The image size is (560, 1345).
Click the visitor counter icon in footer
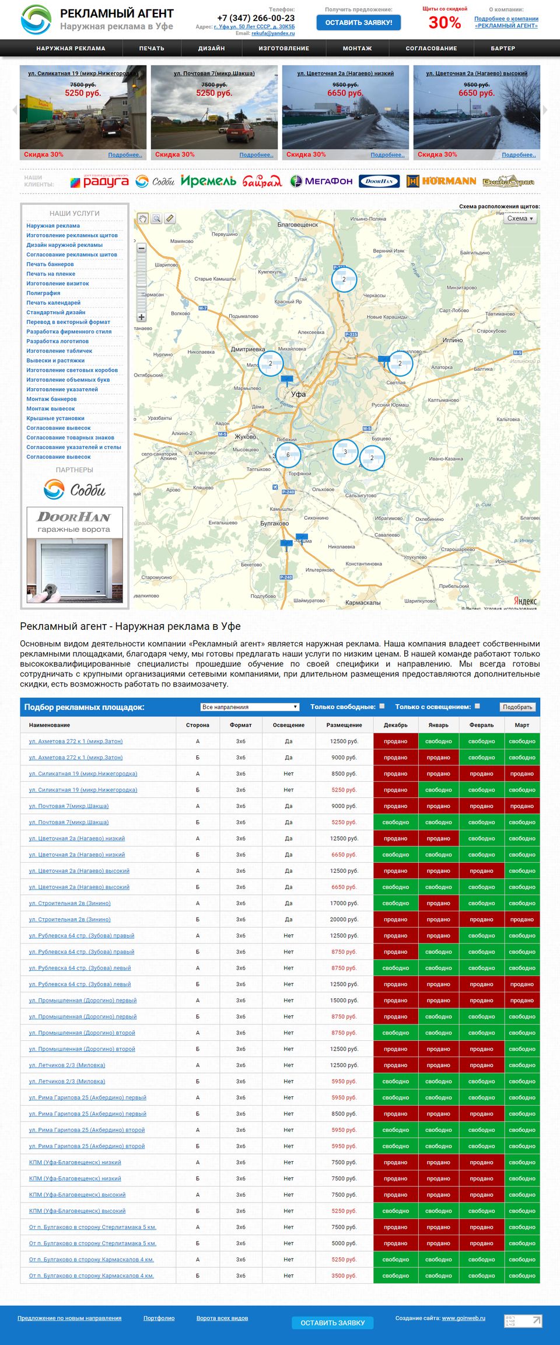[523, 1320]
